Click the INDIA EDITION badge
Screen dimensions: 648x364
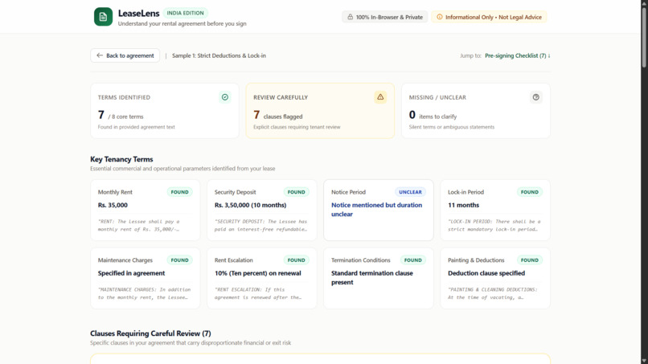(x=185, y=13)
